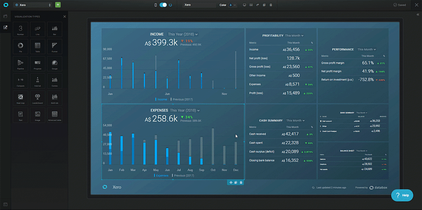
Task: Collapse the right panel with double chevron
Action: click(418, 15)
